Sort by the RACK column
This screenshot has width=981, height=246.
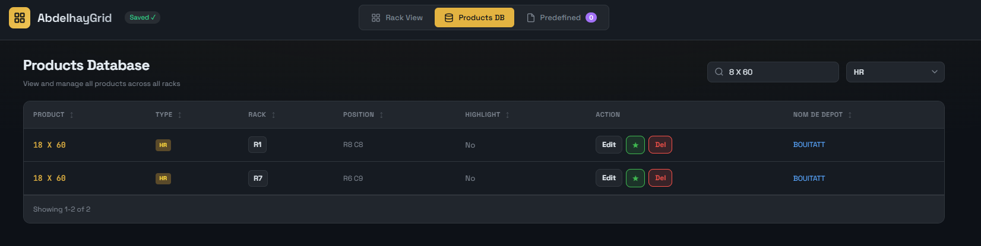(x=262, y=115)
